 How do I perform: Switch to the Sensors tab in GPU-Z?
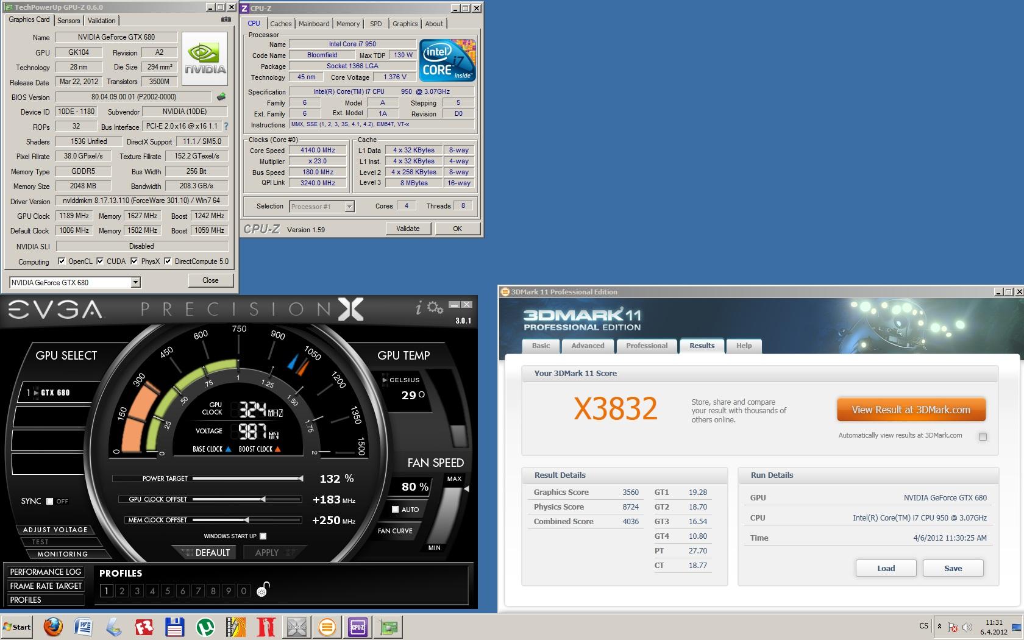click(x=68, y=21)
